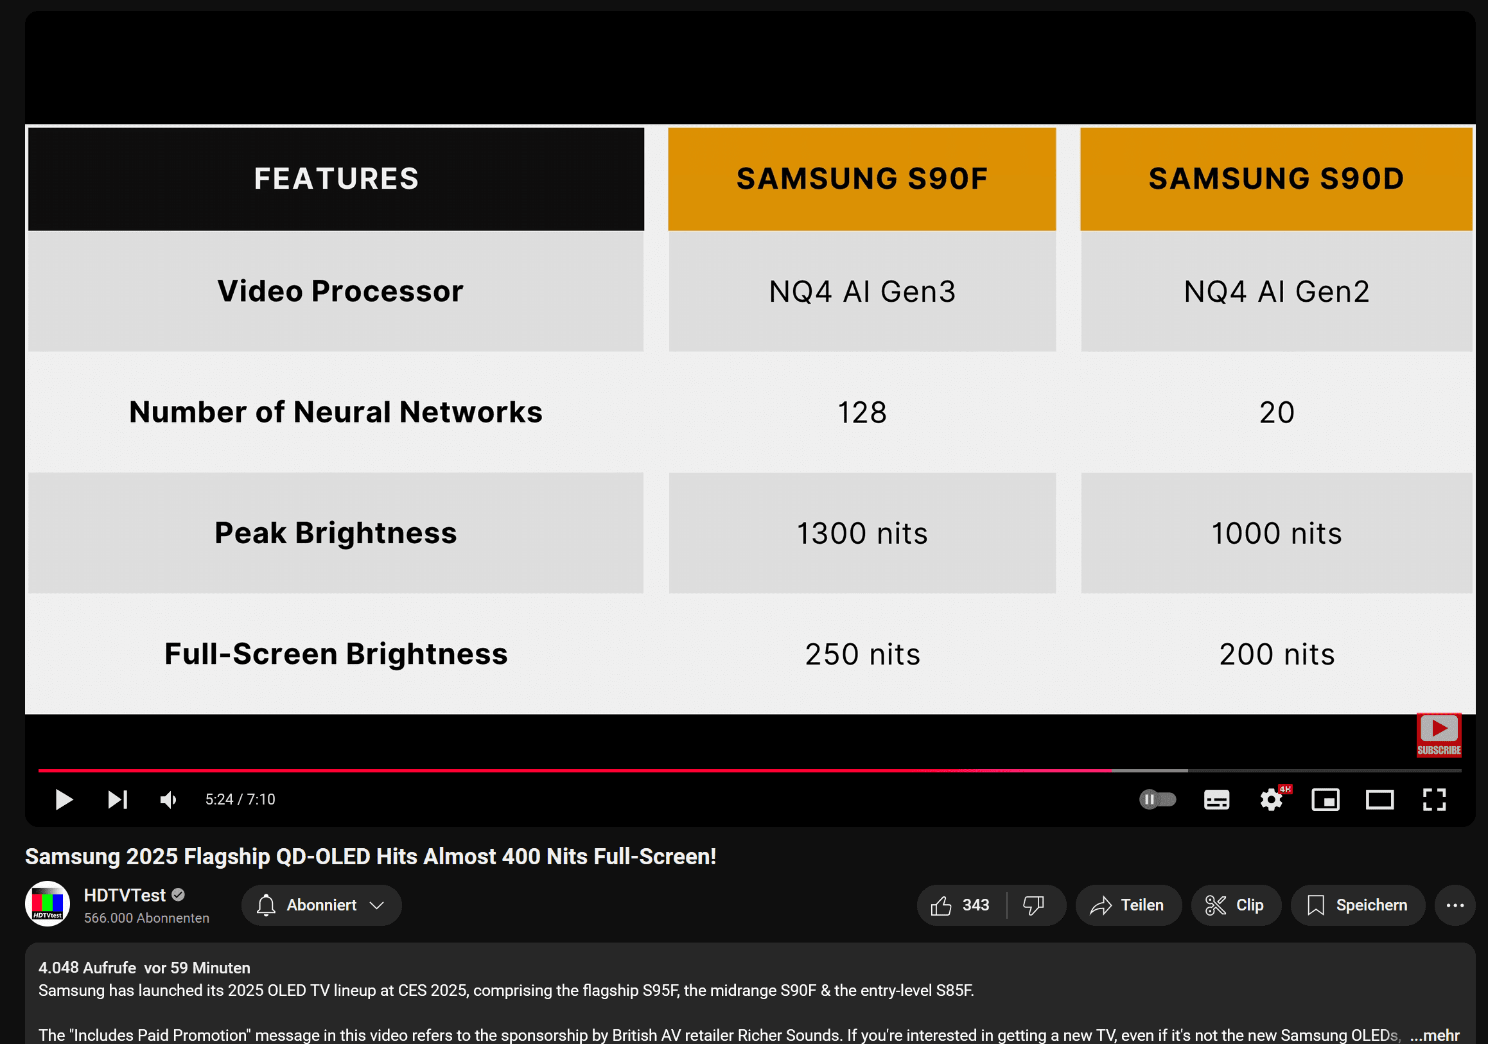Viewport: 1488px width, 1044px height.
Task: Click the '250 nits' value in video
Action: (862, 654)
